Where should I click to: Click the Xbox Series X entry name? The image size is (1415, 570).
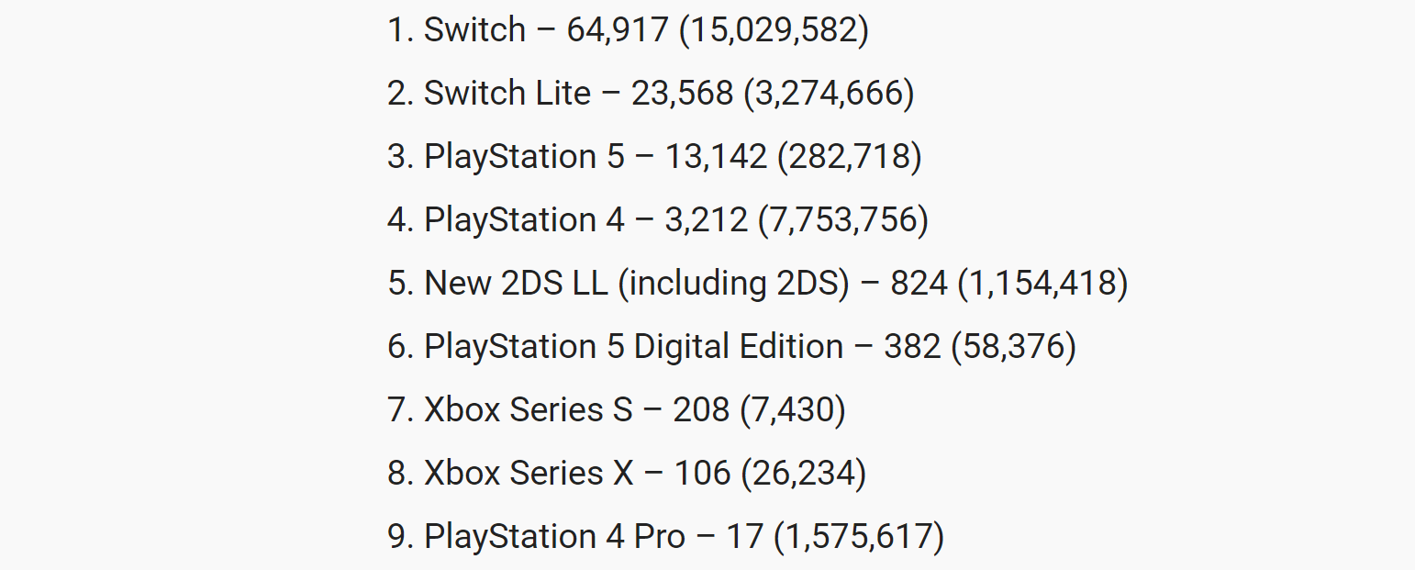[x=529, y=474]
